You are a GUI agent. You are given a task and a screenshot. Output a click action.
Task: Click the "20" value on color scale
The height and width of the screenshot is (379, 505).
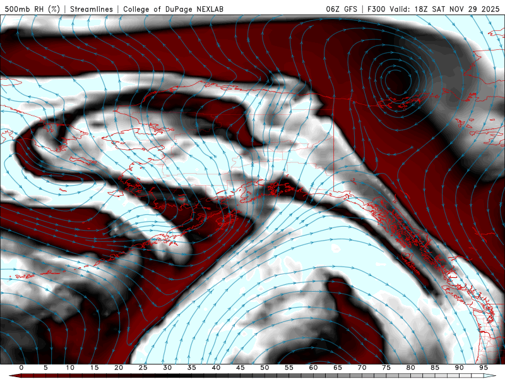(x=119, y=368)
